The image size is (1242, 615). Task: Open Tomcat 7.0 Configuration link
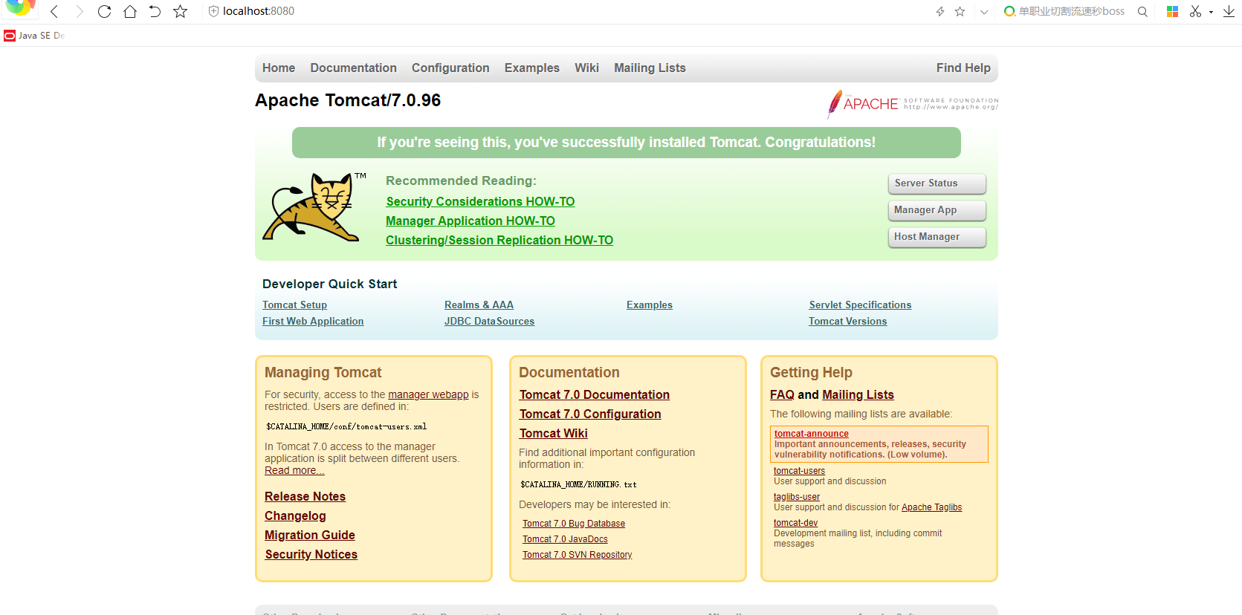590,414
